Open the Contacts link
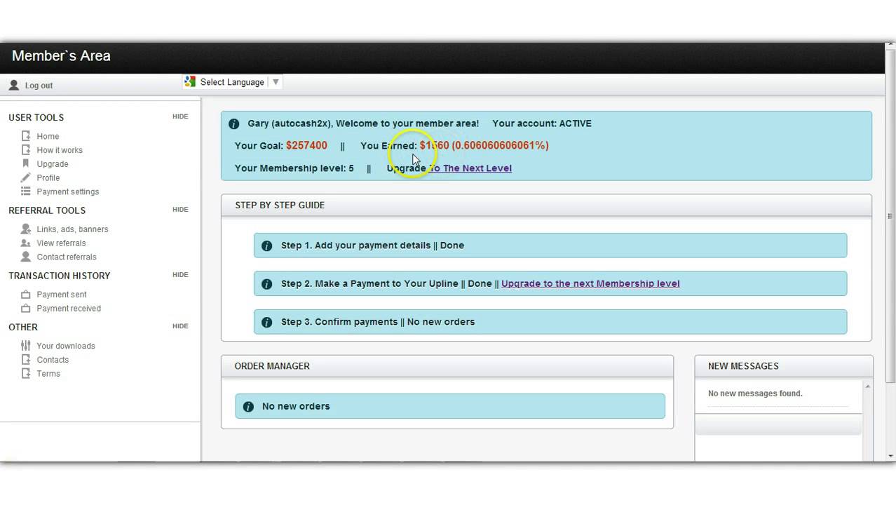This screenshot has height=505, width=896. coord(53,360)
